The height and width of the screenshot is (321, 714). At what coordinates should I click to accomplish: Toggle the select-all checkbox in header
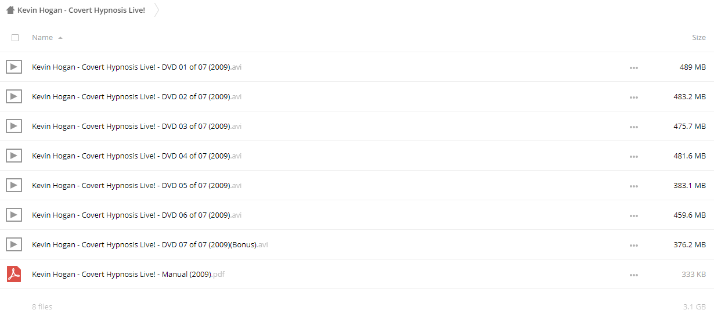15,38
